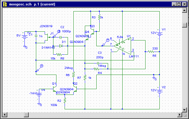Select the C2 capacitor symbol
This screenshot has height=119, width=189.
[60, 37]
